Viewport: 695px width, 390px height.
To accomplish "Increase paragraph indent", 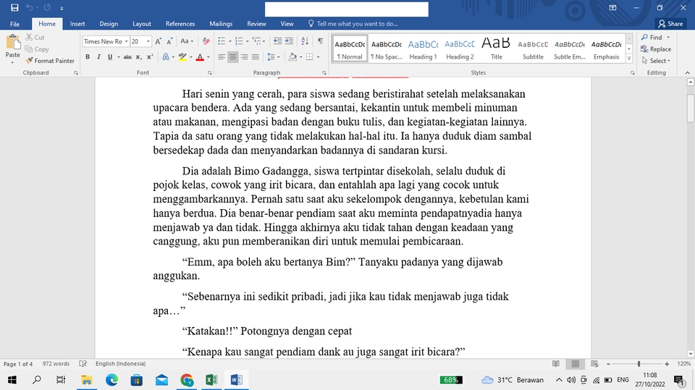I will coord(289,41).
